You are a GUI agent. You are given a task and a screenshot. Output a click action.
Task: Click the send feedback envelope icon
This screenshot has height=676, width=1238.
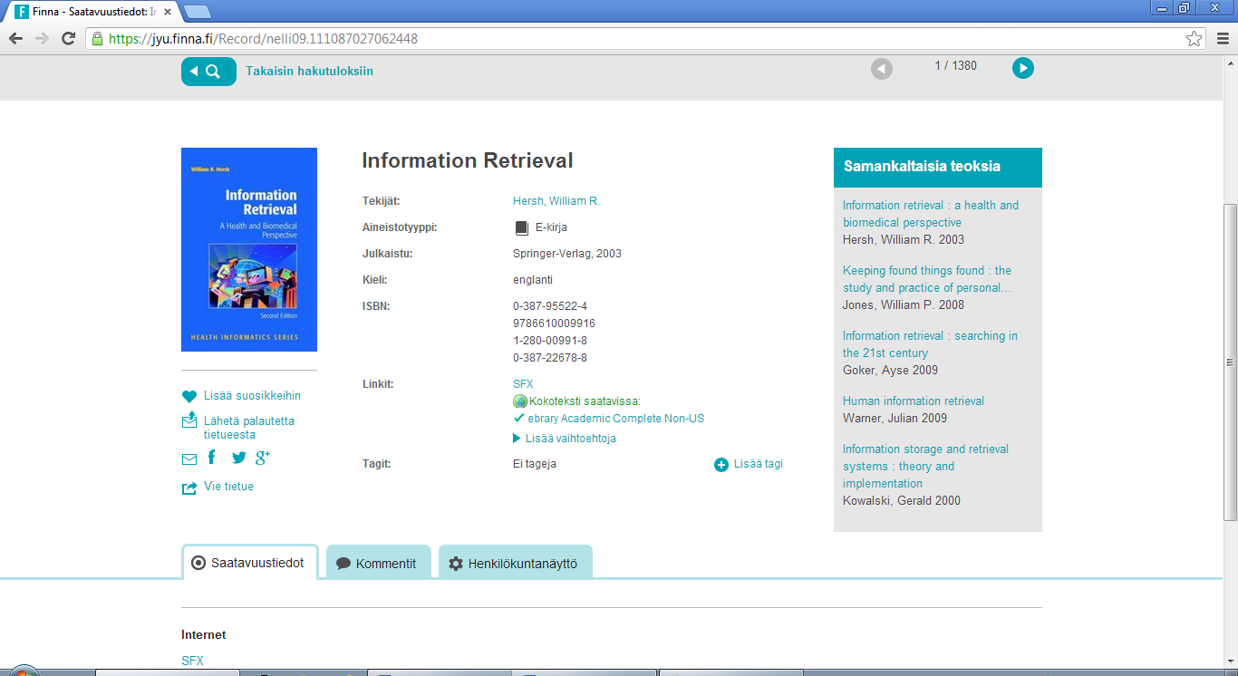189,420
